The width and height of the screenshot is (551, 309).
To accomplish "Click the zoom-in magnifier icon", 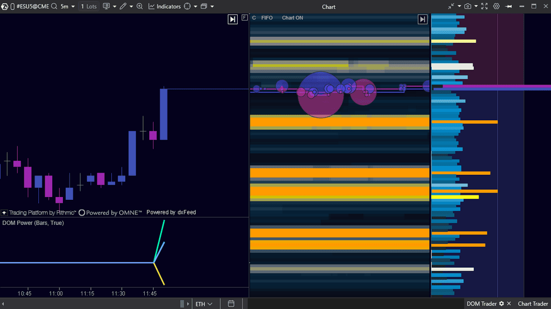I will [x=139, y=7].
